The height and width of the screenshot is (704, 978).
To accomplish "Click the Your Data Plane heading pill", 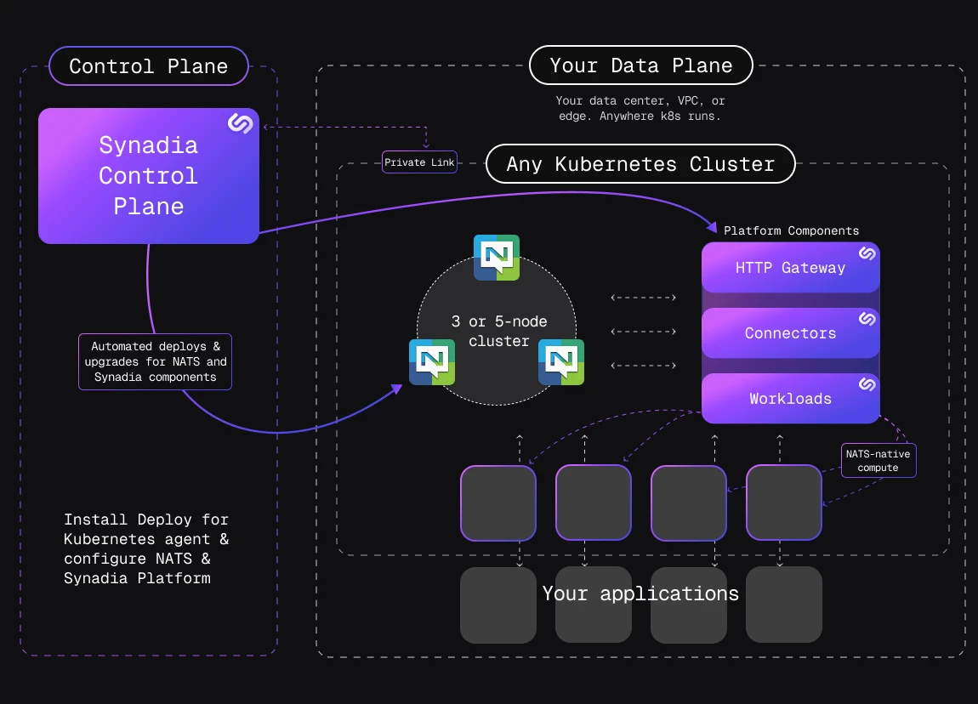I will coord(641,65).
